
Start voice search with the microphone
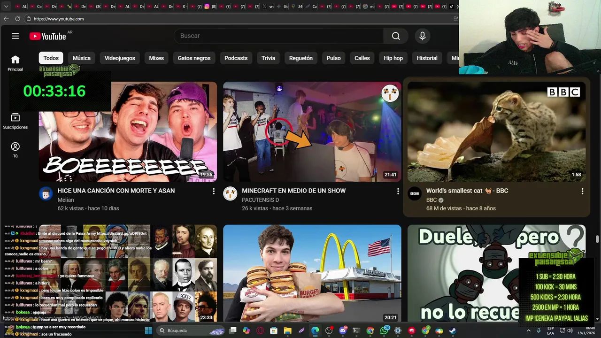coord(423,36)
